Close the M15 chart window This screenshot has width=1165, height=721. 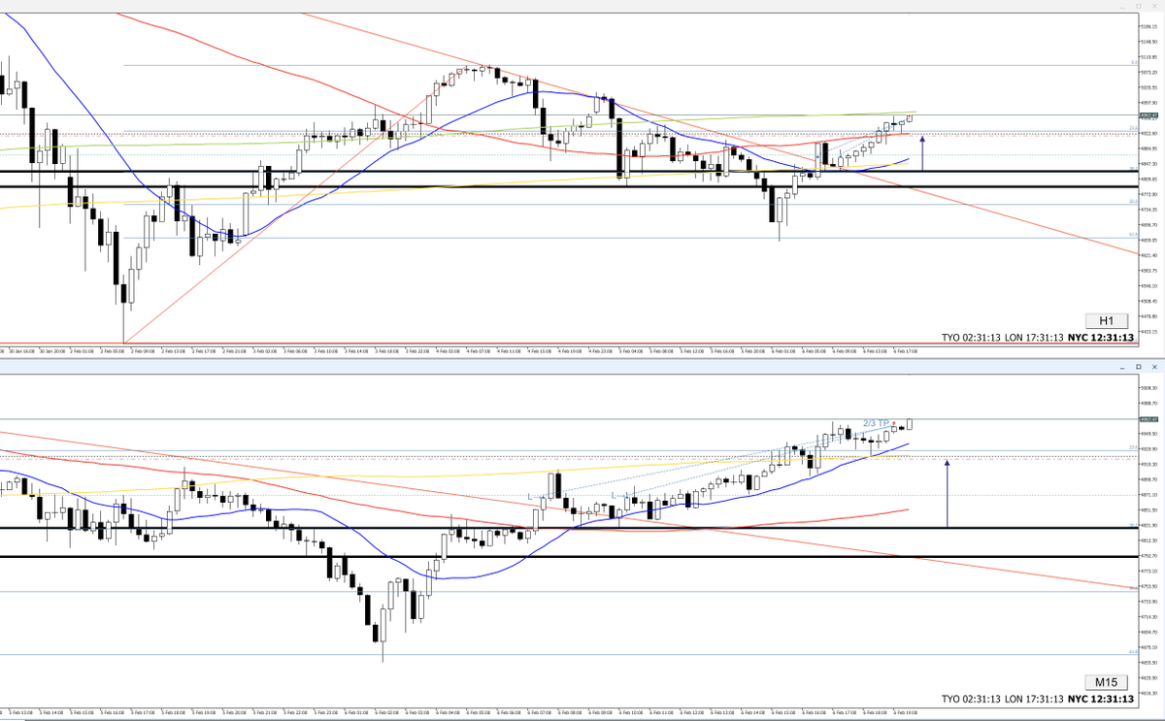coord(1154,367)
